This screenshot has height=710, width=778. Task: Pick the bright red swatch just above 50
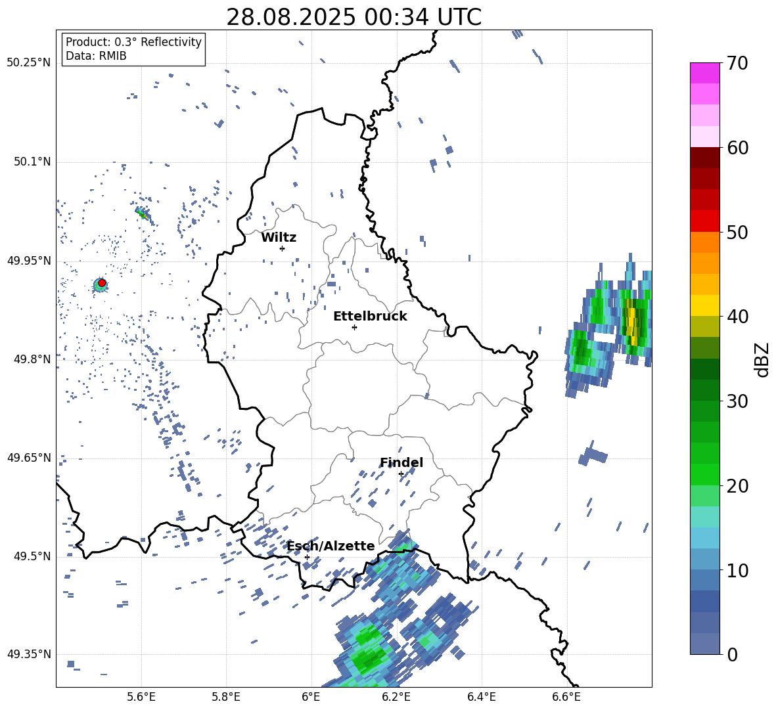pos(704,221)
